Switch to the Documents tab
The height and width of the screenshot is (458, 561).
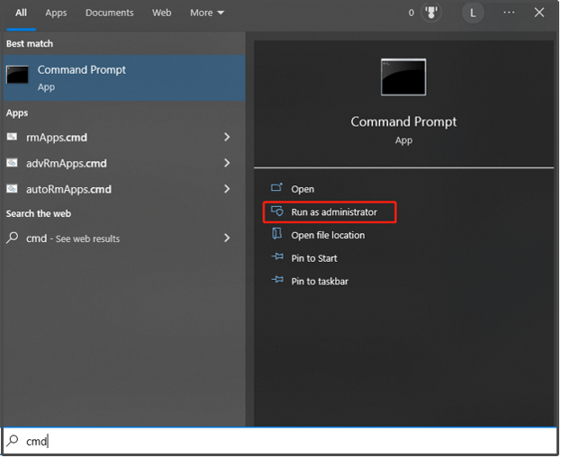110,13
